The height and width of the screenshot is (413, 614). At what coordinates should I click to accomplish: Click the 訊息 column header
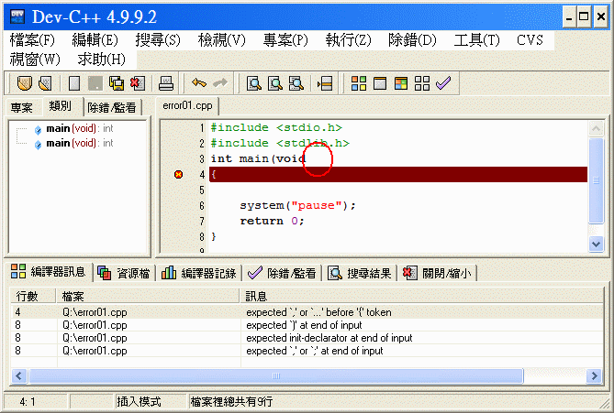coord(422,296)
